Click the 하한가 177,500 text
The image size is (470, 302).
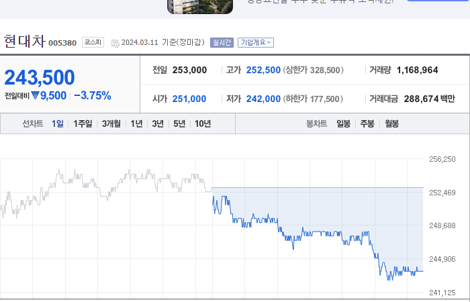[313, 99]
